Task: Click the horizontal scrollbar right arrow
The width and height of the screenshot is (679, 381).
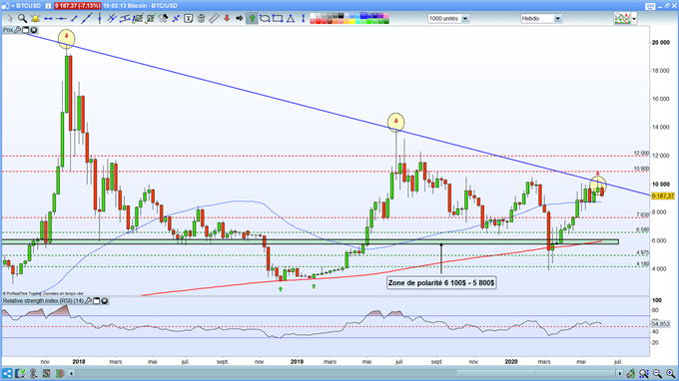Action: coord(620,373)
